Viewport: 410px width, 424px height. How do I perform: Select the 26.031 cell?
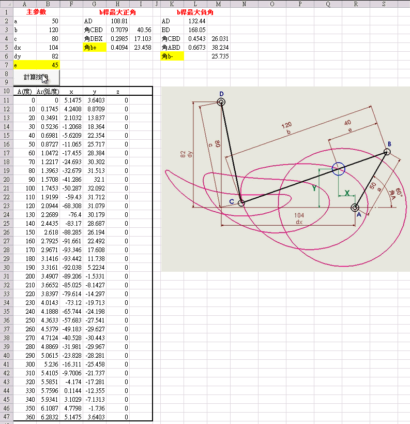[x=219, y=39]
